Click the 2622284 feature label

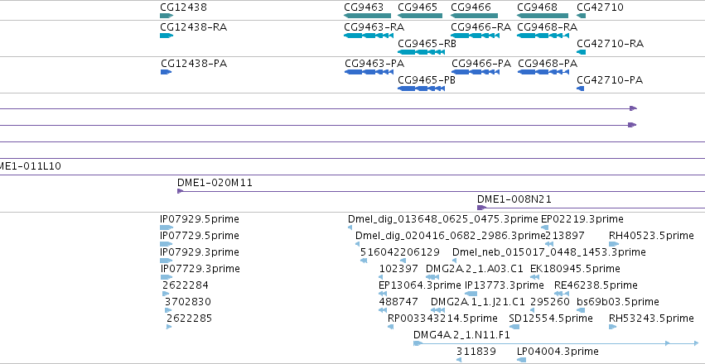[186, 285]
